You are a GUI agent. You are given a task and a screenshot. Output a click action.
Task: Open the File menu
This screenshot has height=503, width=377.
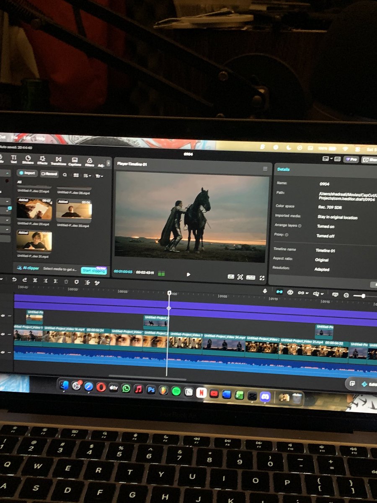click(15, 137)
